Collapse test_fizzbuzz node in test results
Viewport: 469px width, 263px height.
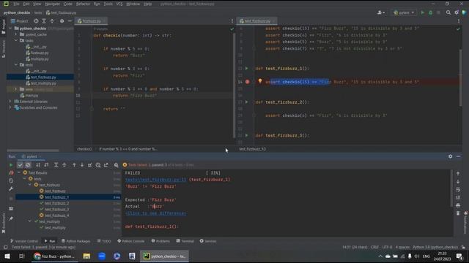click(x=30, y=185)
